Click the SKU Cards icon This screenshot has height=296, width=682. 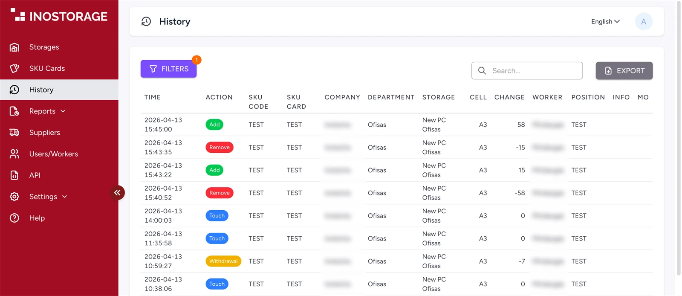pos(14,68)
